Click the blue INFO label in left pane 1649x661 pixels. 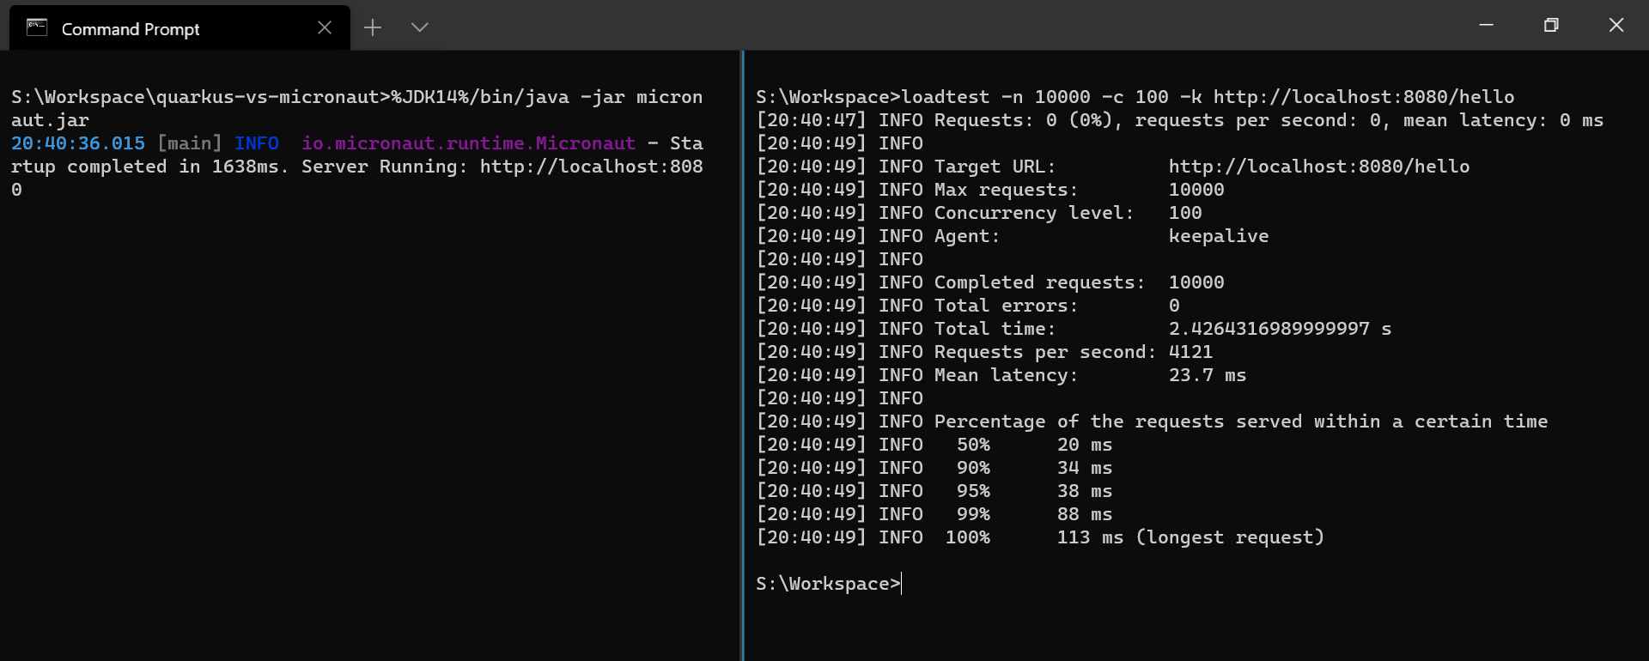tap(257, 143)
